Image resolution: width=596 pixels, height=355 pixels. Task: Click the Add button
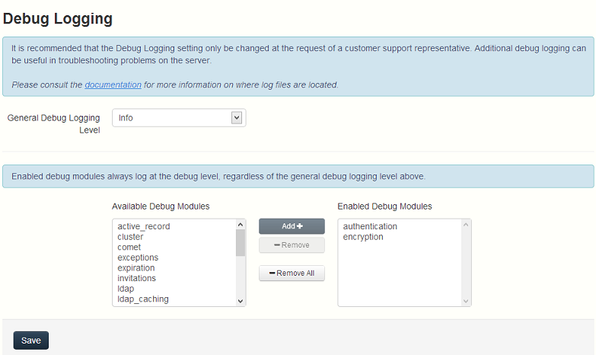(292, 226)
